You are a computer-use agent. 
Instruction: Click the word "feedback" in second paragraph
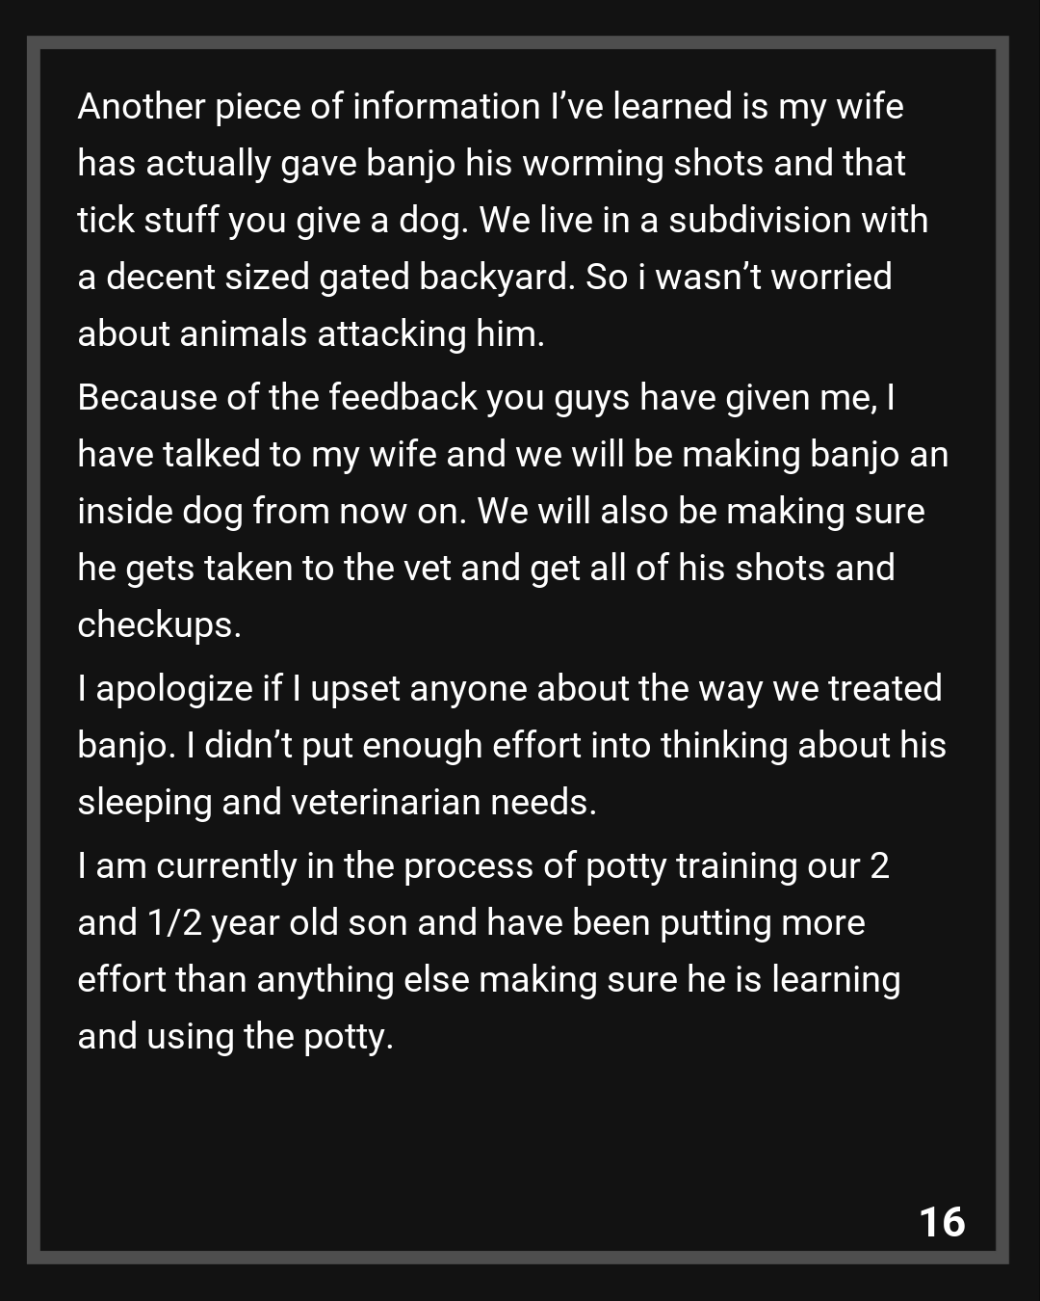(x=402, y=397)
